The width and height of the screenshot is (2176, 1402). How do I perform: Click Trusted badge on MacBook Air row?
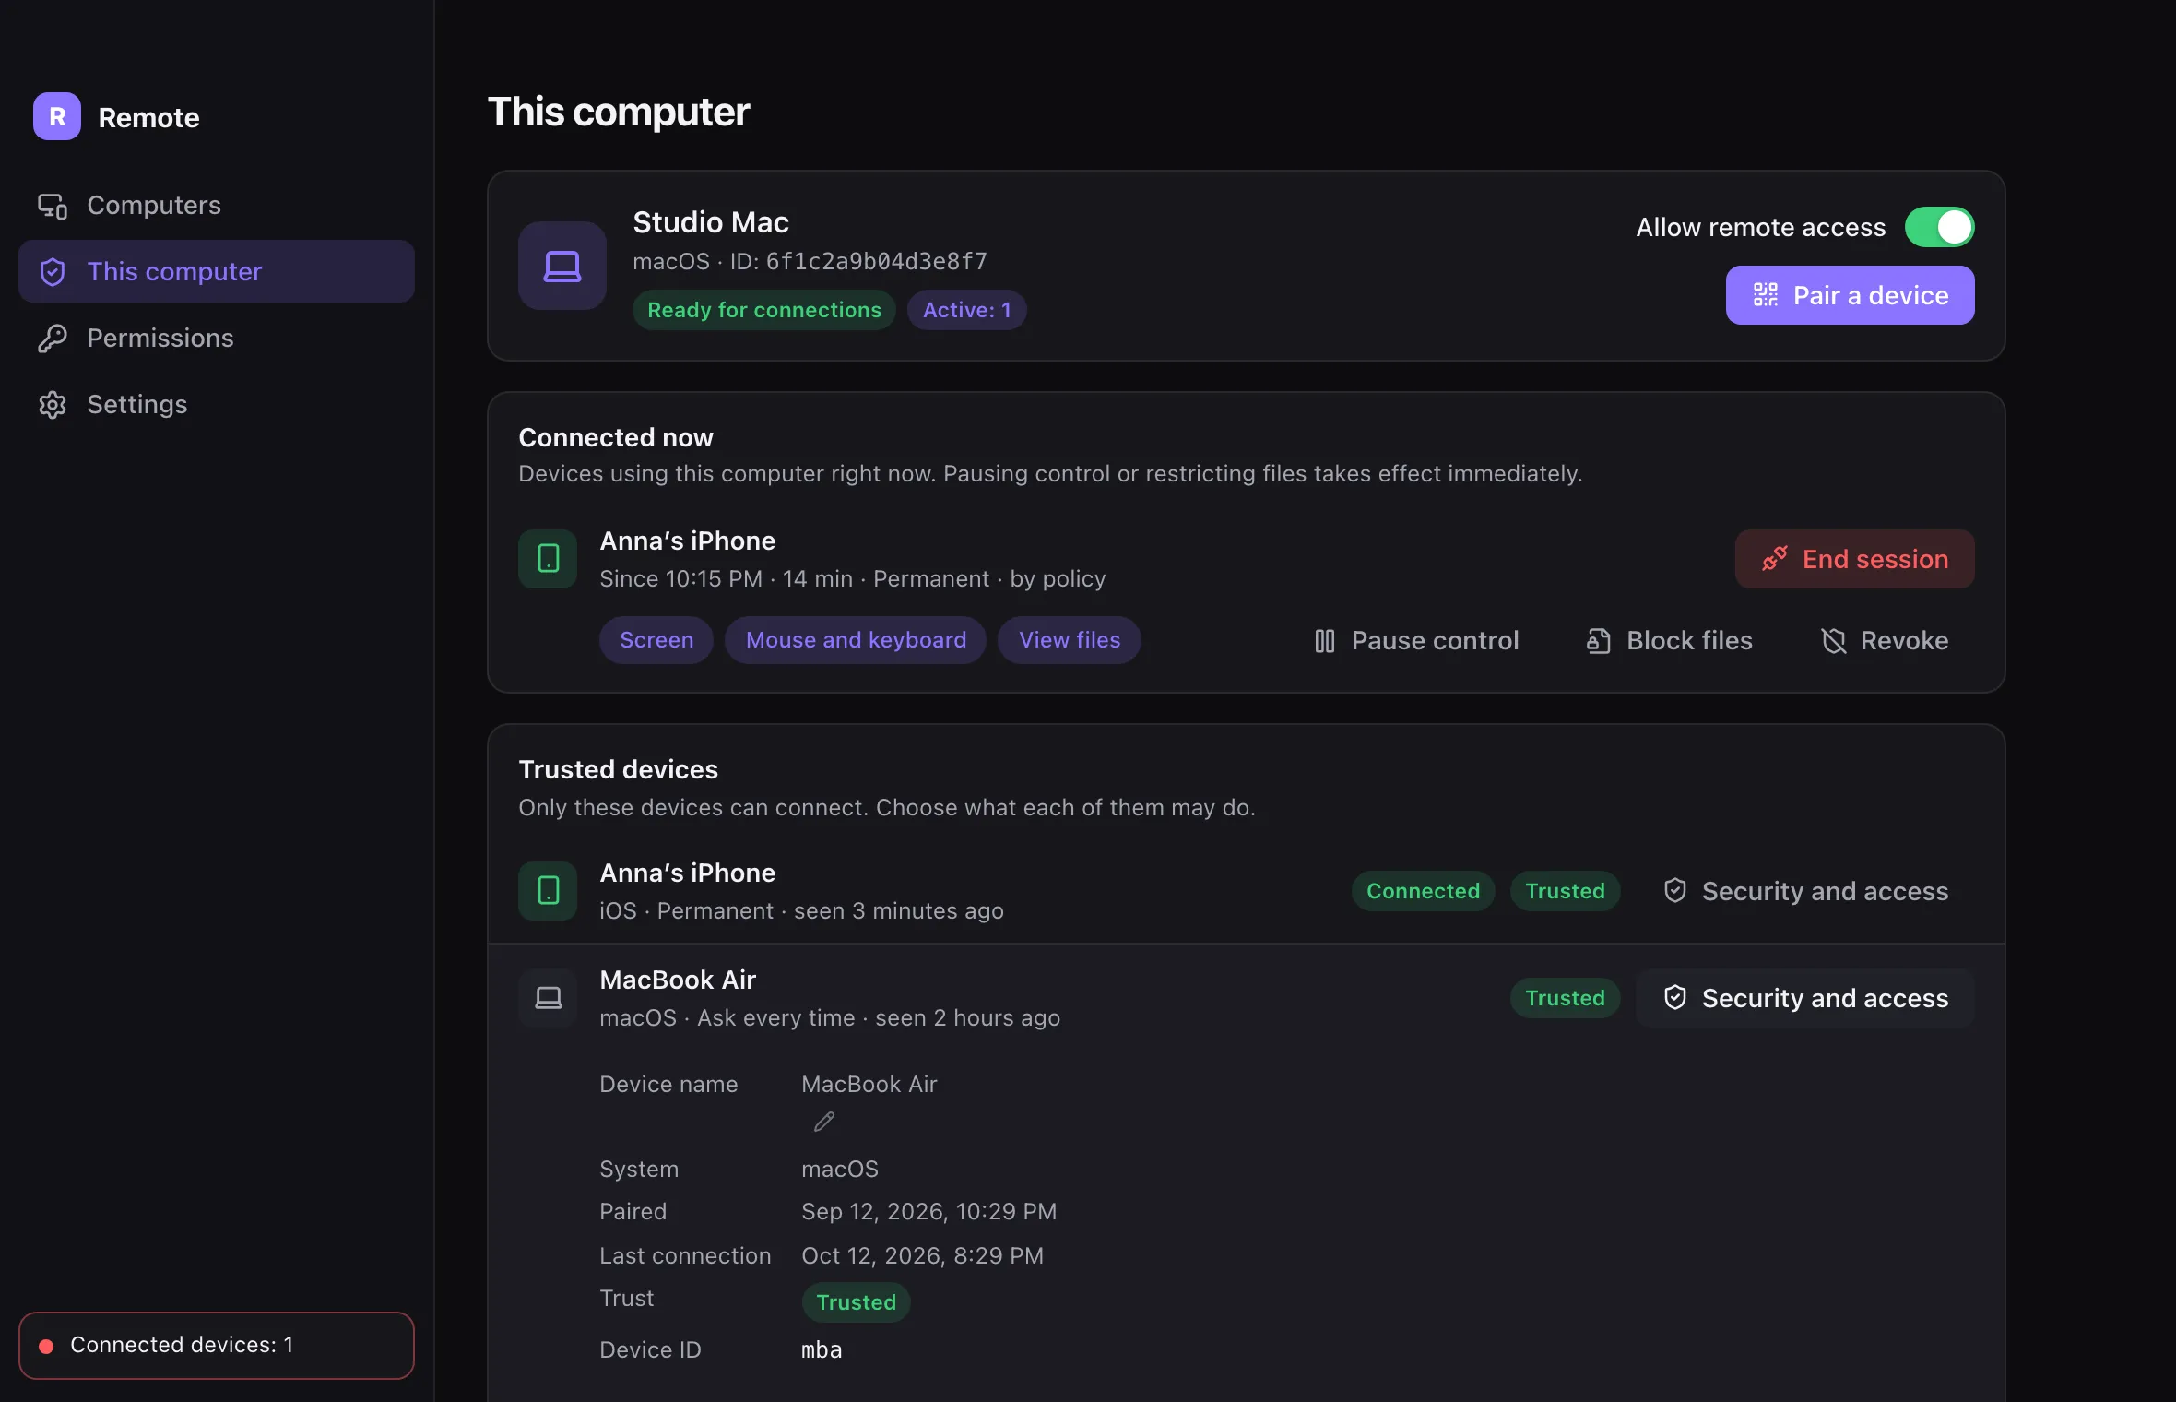click(x=1565, y=998)
